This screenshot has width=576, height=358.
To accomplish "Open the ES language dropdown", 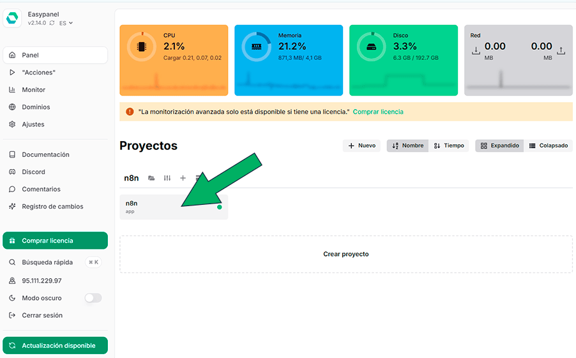I will 66,23.
